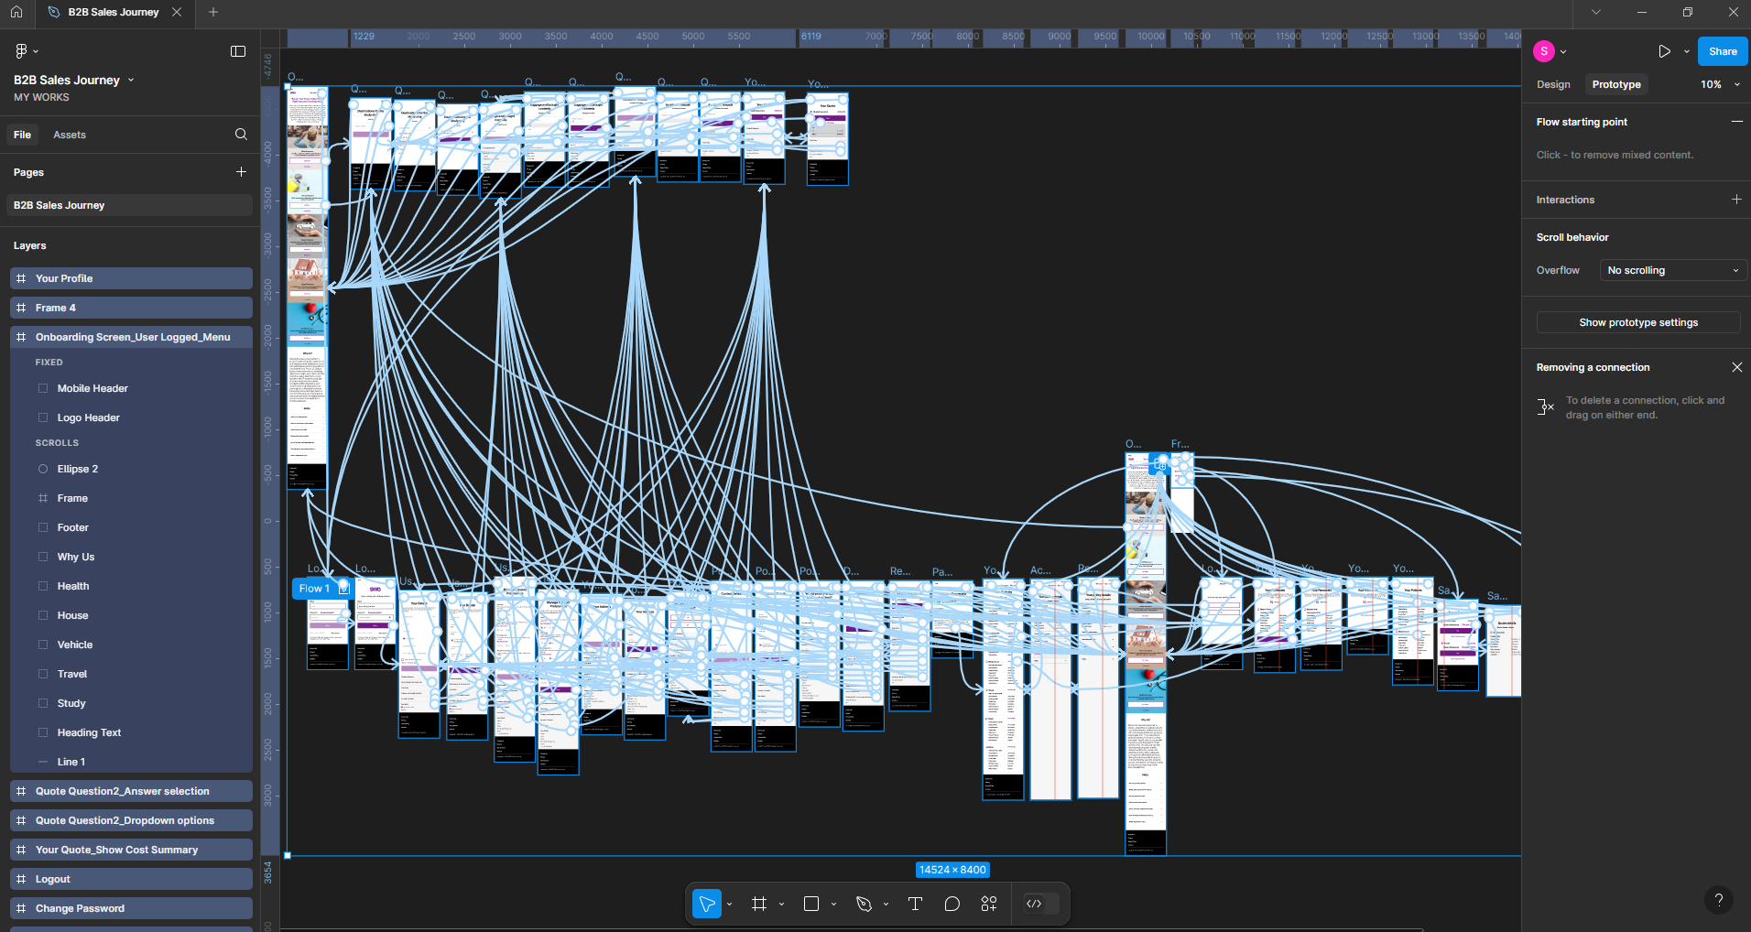Click the Share button
This screenshot has height=932, width=1751.
(x=1722, y=51)
